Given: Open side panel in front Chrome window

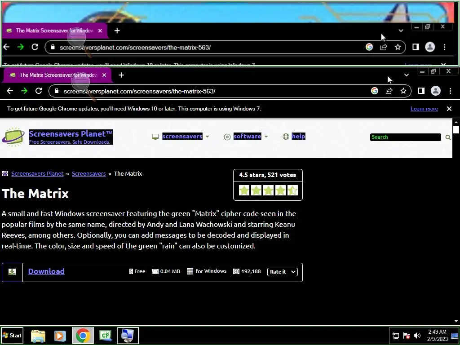Looking at the screenshot, I should [x=421, y=91].
